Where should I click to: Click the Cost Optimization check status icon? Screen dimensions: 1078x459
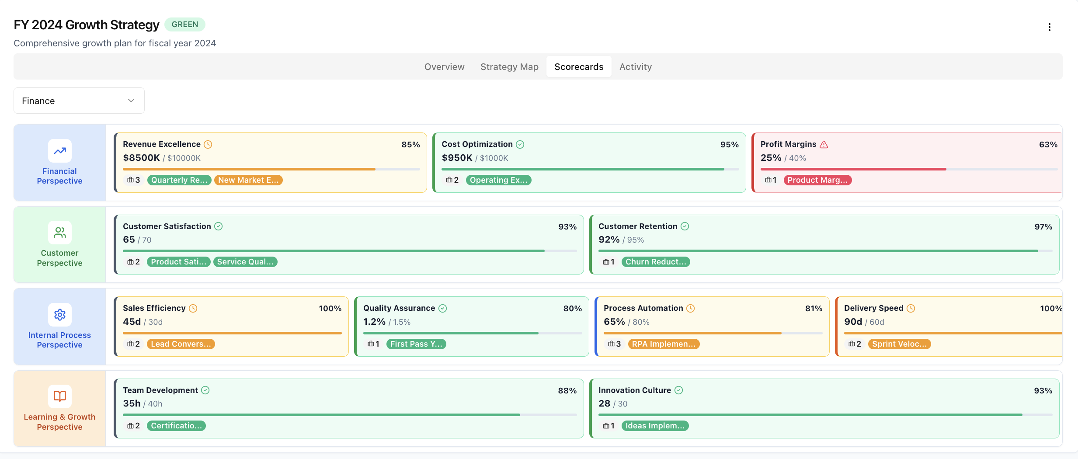pos(520,144)
